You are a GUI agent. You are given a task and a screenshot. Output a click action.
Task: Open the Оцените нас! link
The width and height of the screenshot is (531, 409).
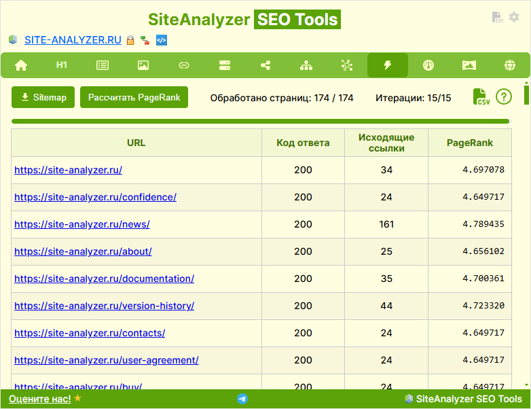click(40, 399)
